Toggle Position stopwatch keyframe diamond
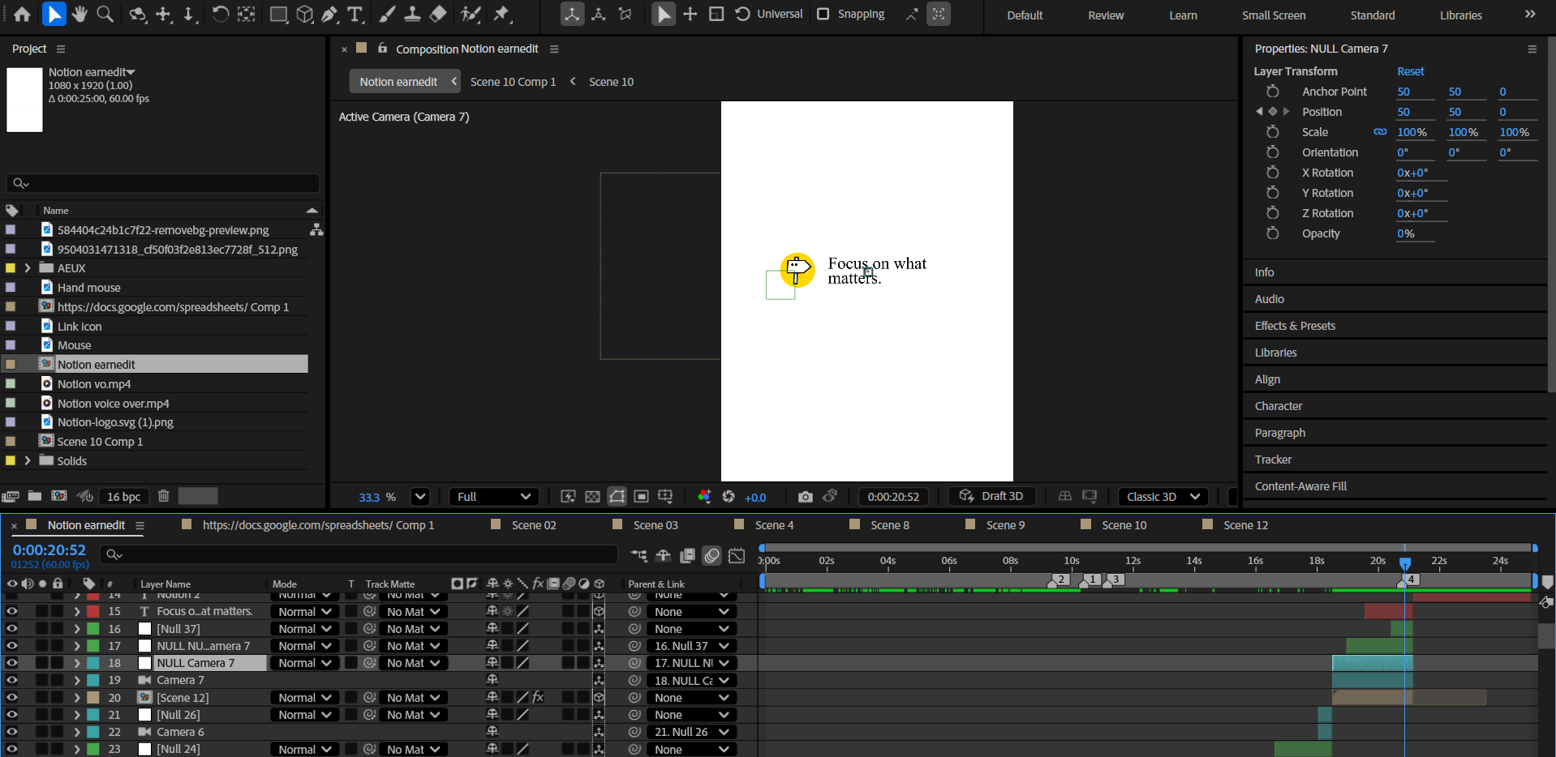 (1272, 112)
